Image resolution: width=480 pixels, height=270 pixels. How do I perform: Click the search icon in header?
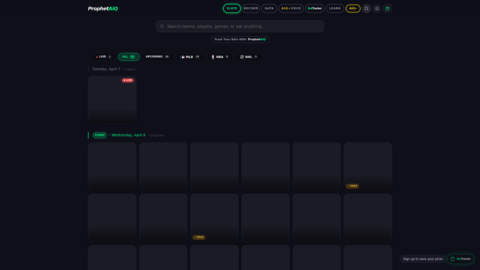pos(366,8)
